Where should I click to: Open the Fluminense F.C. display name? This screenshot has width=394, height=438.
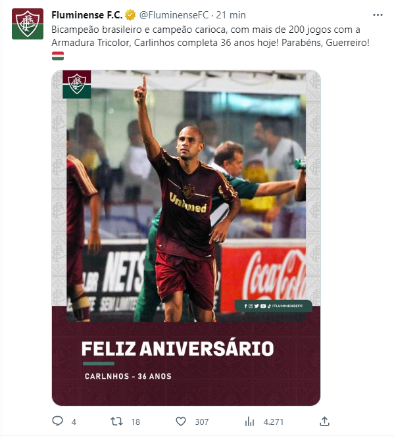[x=87, y=15]
